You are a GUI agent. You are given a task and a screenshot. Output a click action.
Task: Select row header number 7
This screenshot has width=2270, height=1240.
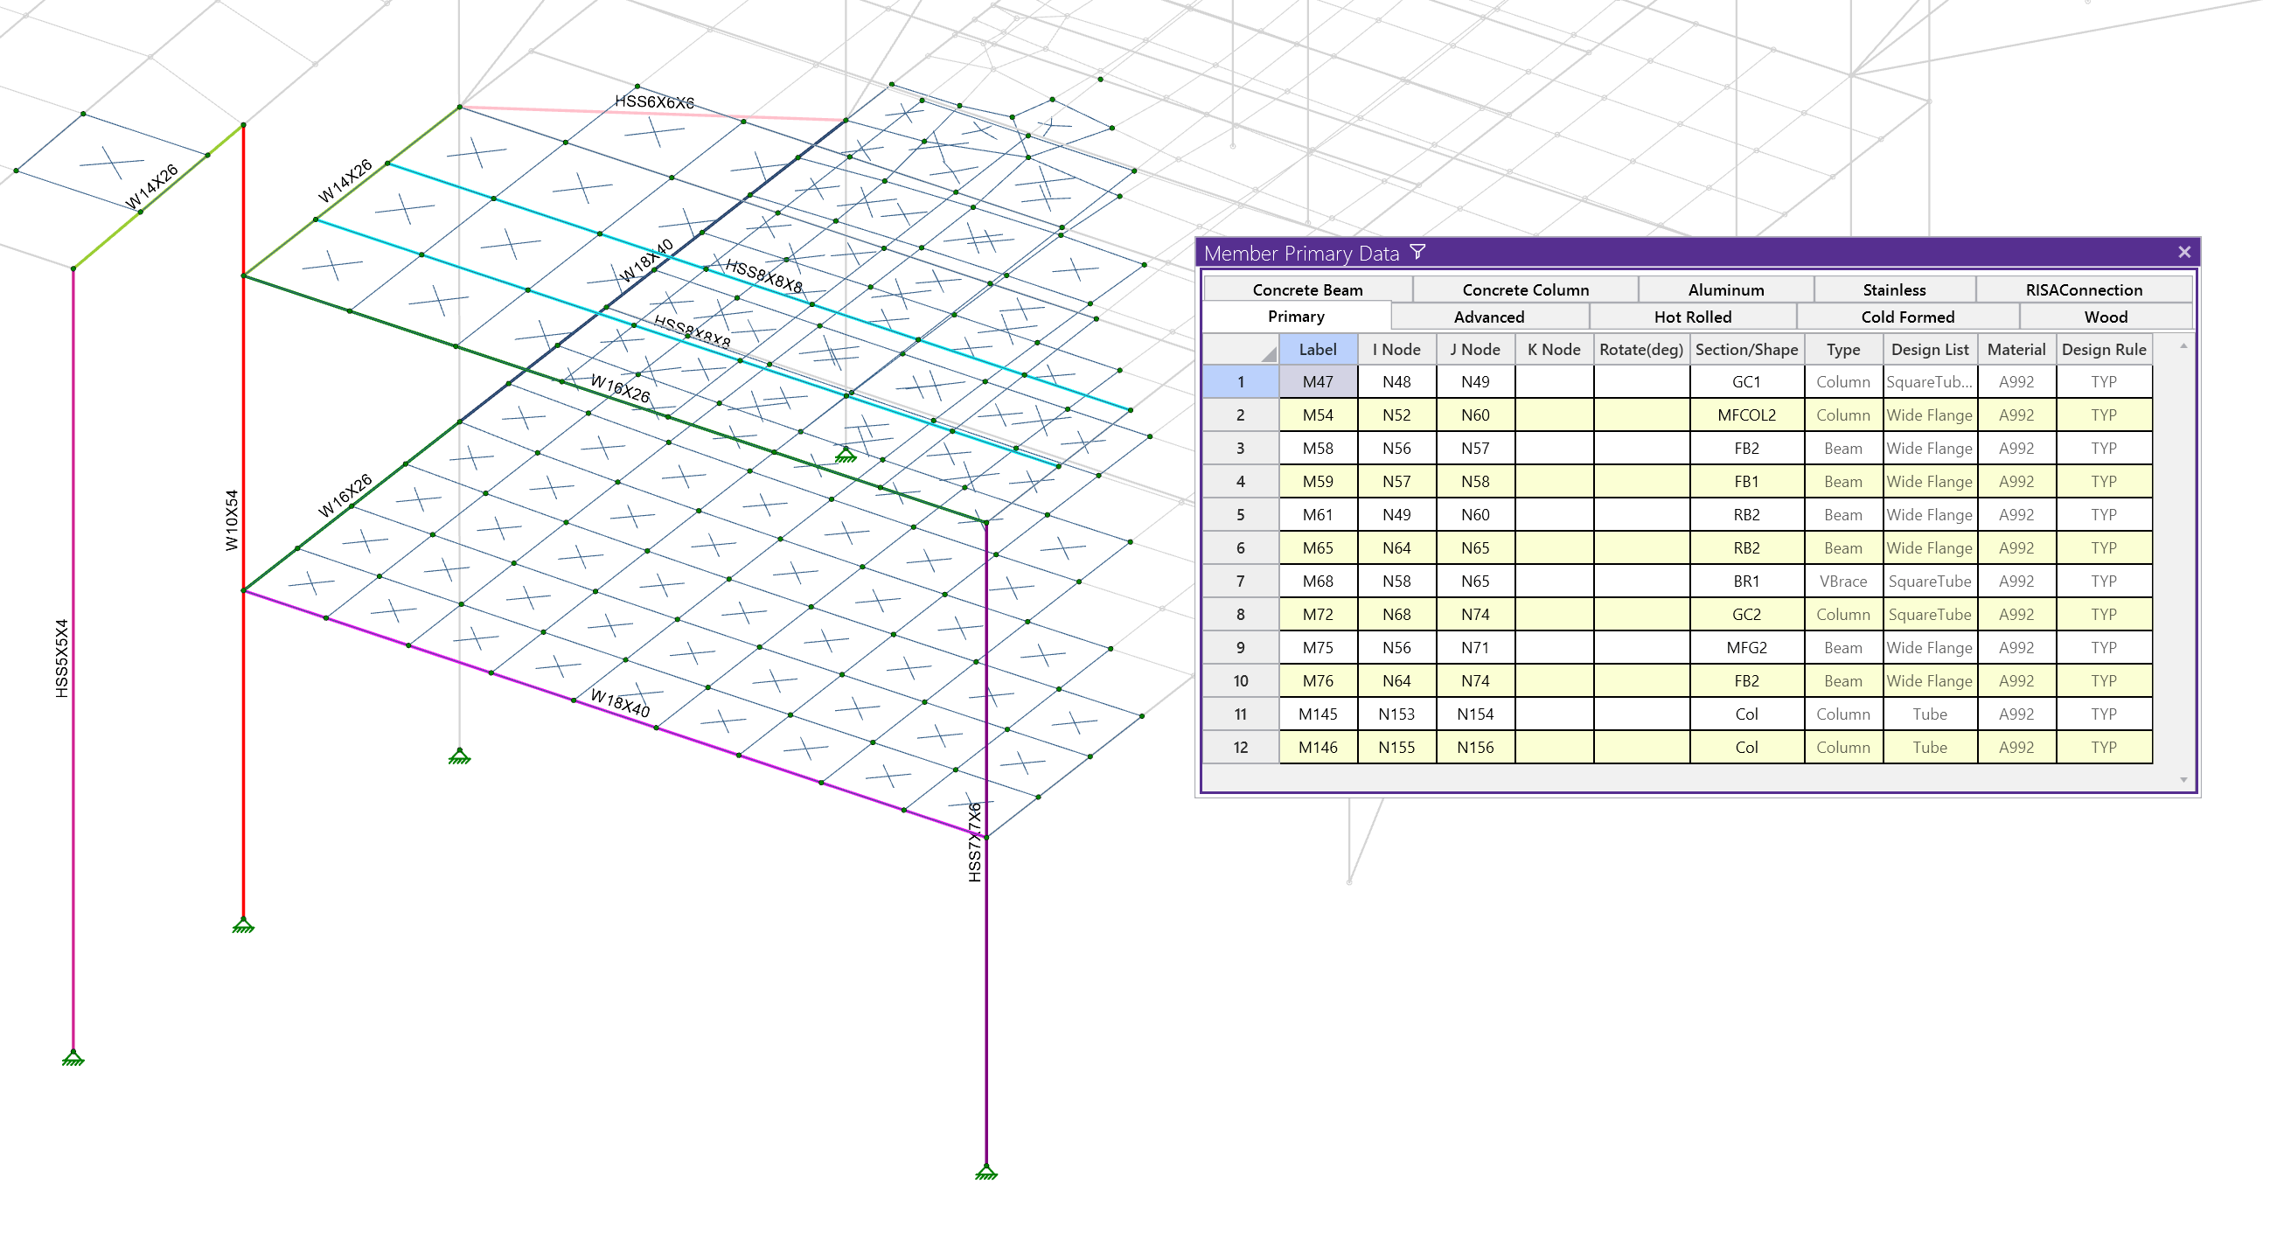point(1240,581)
